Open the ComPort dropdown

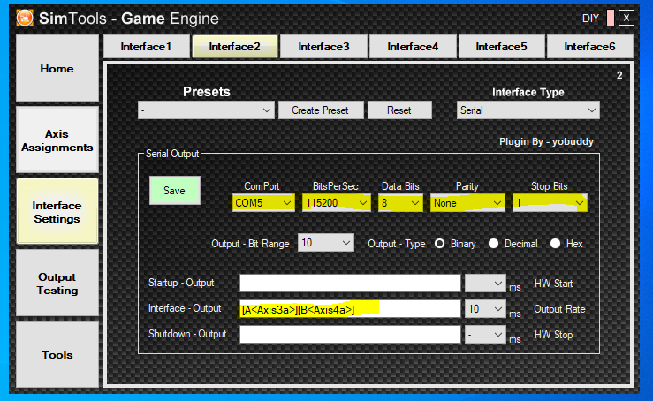(x=263, y=203)
